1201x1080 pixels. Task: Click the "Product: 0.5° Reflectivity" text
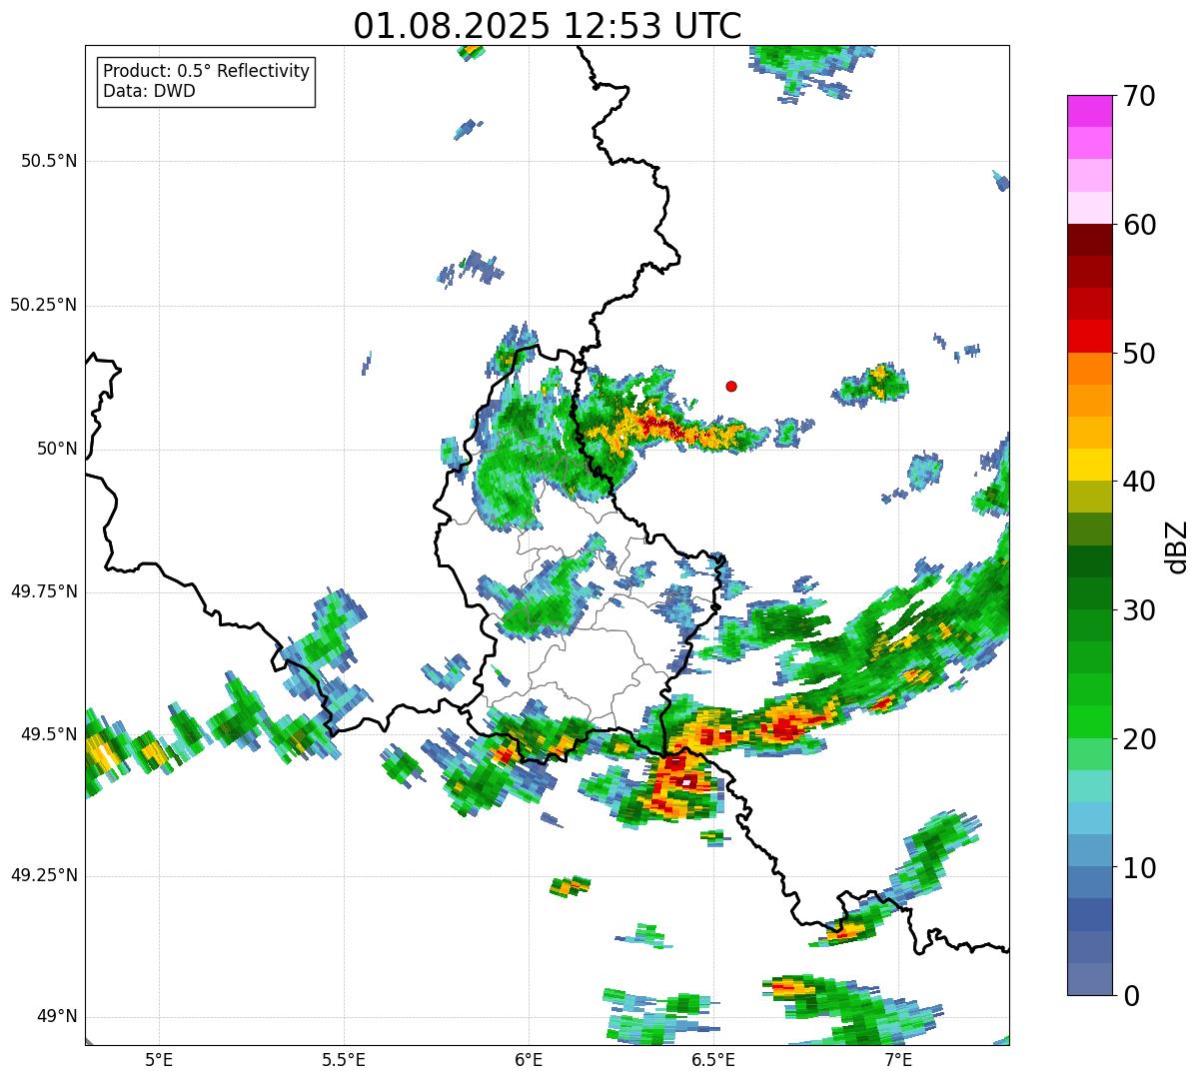(206, 72)
